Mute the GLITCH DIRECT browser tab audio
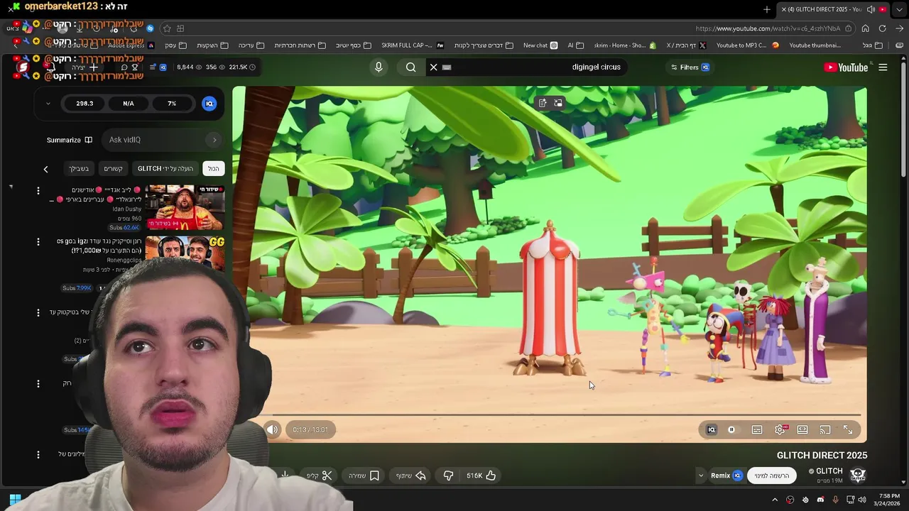This screenshot has height=511, width=909. click(871, 9)
